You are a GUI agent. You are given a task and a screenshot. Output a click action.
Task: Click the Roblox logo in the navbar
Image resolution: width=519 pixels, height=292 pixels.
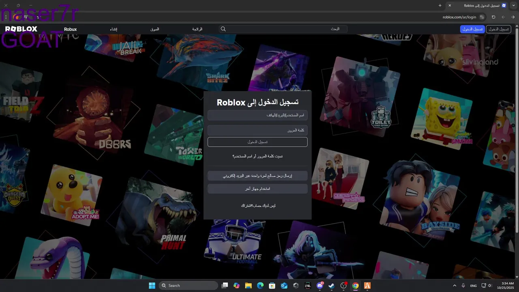point(21,29)
